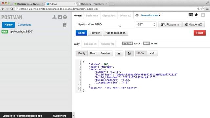Close the Elasticsearch.org Download tab
Screen dimensions: 210x118
tap(42, 4)
